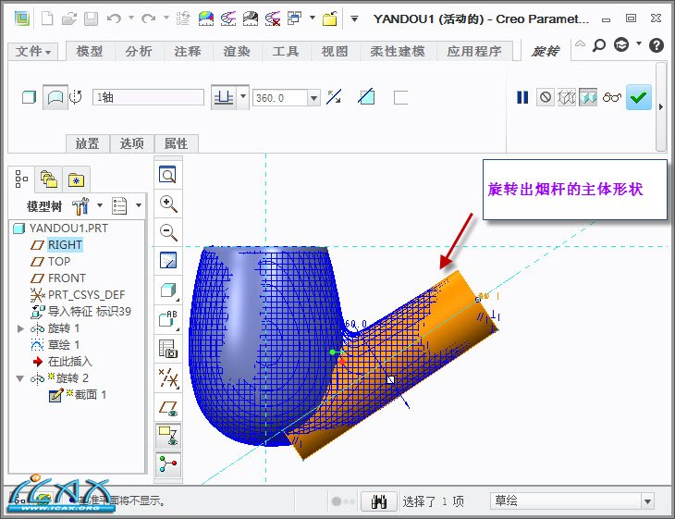Expand the 旋转 1 tree node
675x519 pixels.
[21, 328]
